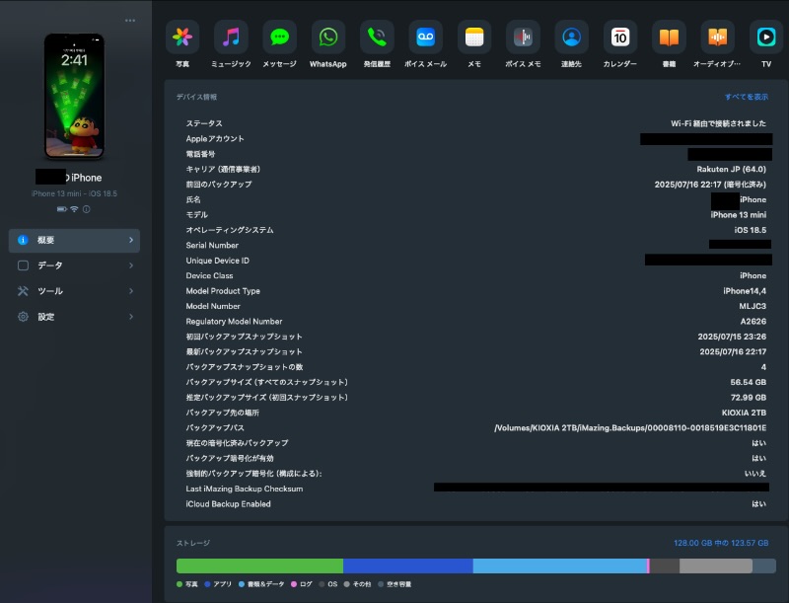The height and width of the screenshot is (603, 789).
Task: Open the TV app icon
Action: [x=766, y=38]
